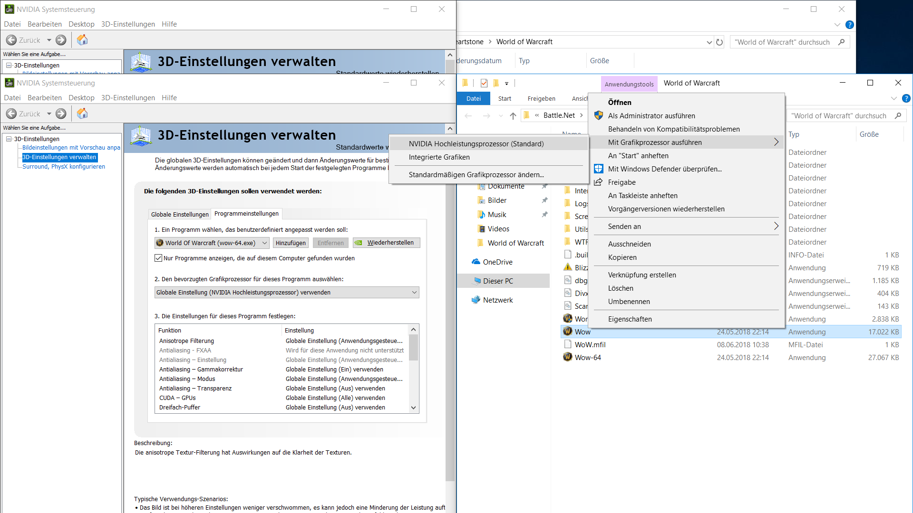Image resolution: width=913 pixels, height=513 pixels.
Task: Click the Freigabe share icon in context menu
Action: pyautogui.click(x=599, y=182)
